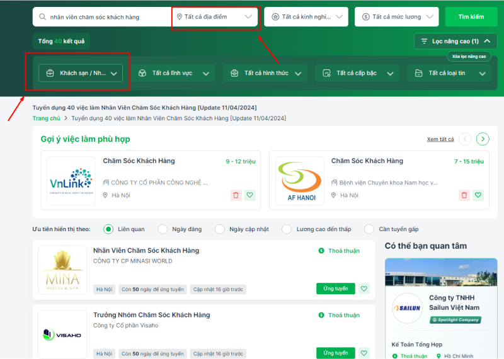This screenshot has height=359, width=504.
Task: Favorite the Visaho job with heart icon
Action: [364, 353]
